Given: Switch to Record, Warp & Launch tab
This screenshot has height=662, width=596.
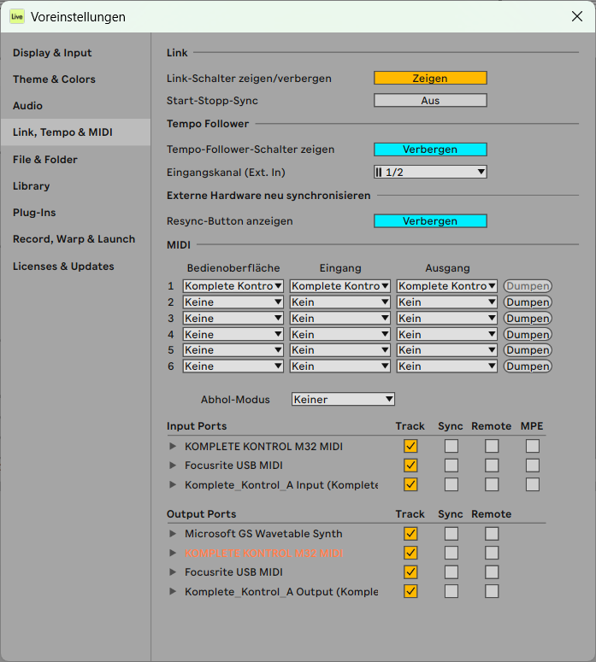Looking at the screenshot, I should 74,239.
